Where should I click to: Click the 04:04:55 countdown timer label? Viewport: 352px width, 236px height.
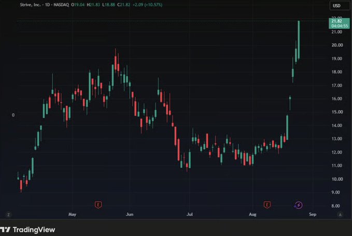point(340,26)
